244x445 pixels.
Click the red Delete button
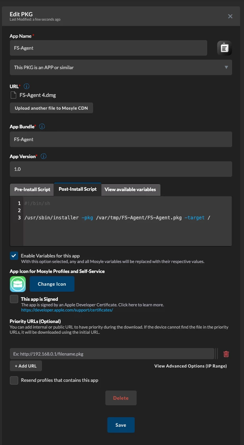pyautogui.click(x=121, y=398)
